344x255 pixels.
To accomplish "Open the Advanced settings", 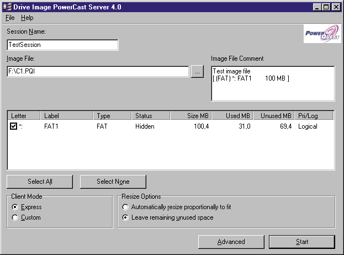I will [231, 242].
